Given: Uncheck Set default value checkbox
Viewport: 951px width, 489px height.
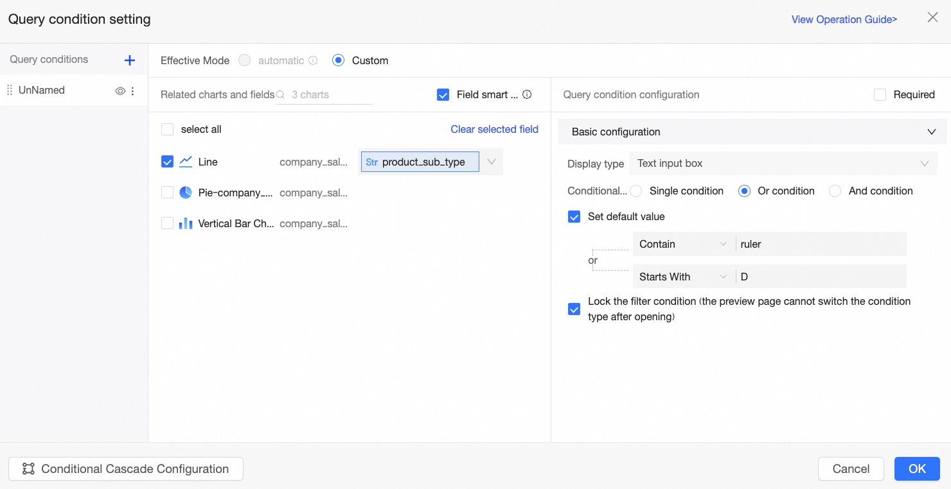Looking at the screenshot, I should (x=574, y=216).
